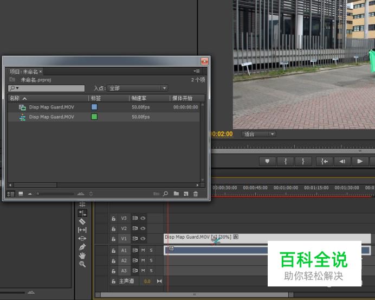Hide the V1 track output eye
375x300 pixels.
(x=143, y=239)
